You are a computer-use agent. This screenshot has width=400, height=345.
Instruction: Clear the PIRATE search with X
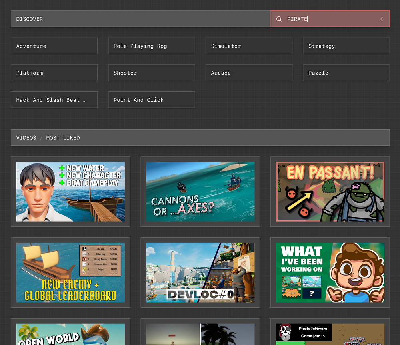381,19
